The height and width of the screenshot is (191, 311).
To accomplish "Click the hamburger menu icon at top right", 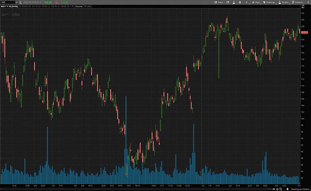I will tap(308, 2).
